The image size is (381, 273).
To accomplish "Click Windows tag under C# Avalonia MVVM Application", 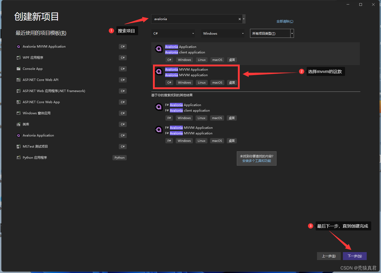I will [184, 83].
